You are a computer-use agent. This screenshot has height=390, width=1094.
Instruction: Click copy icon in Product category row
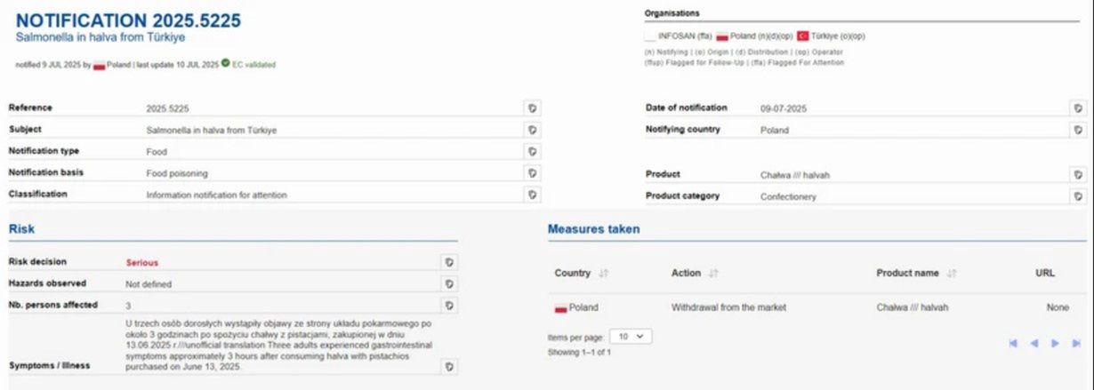(x=1077, y=196)
